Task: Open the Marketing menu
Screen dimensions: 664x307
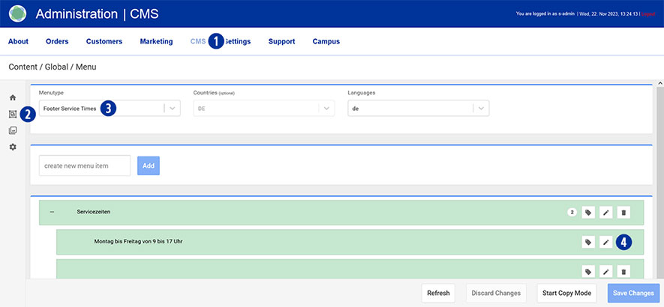Action: point(156,42)
